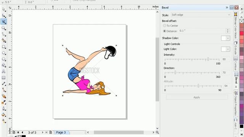244x137 pixels.
Task: Select the Shape tool
Action: (3, 16)
